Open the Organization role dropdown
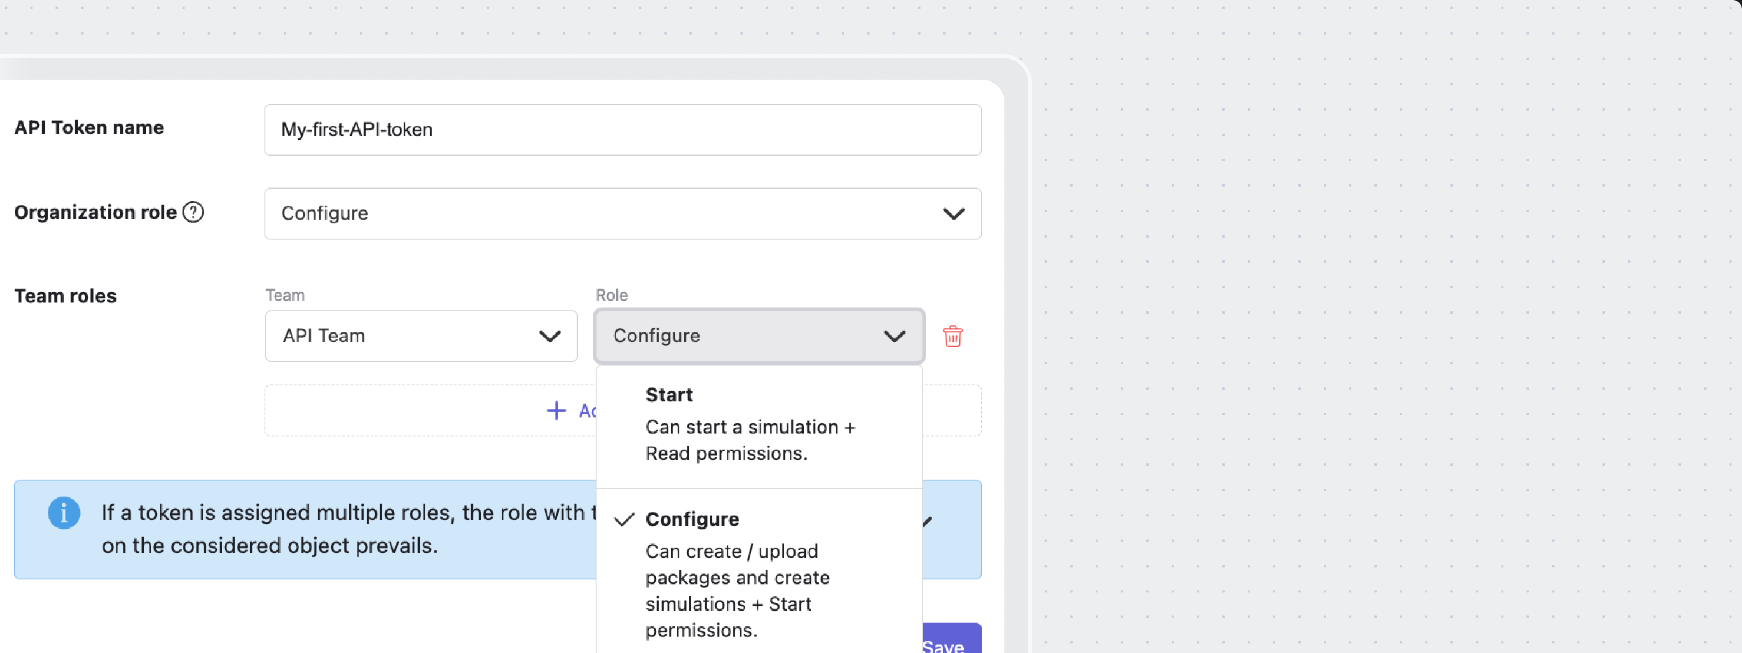Viewport: 1742px width, 653px height. click(622, 213)
